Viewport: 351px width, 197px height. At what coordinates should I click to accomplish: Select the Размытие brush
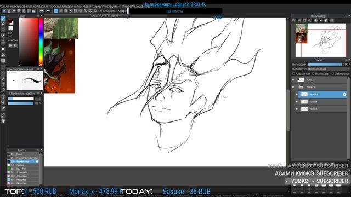[x=23, y=183]
